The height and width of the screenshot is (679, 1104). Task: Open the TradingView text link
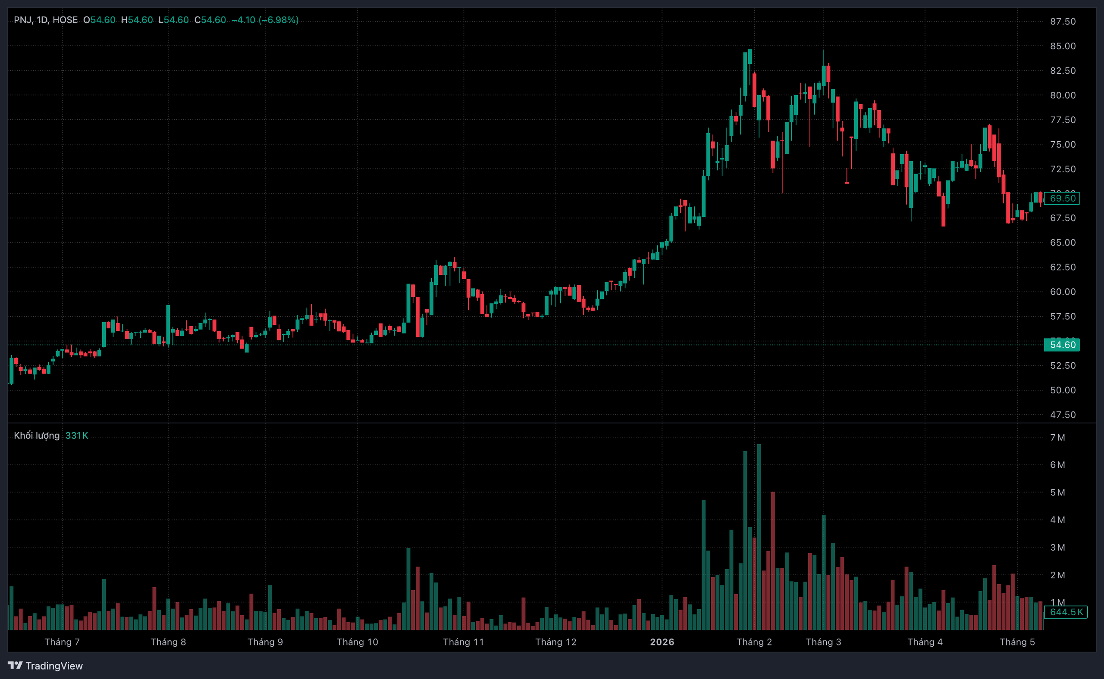tap(54, 666)
